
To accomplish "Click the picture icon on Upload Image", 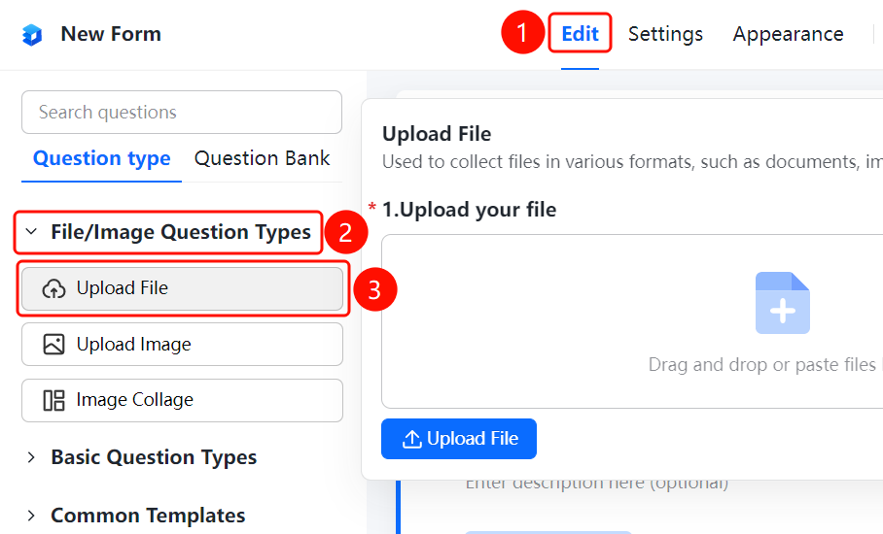I will coord(53,344).
